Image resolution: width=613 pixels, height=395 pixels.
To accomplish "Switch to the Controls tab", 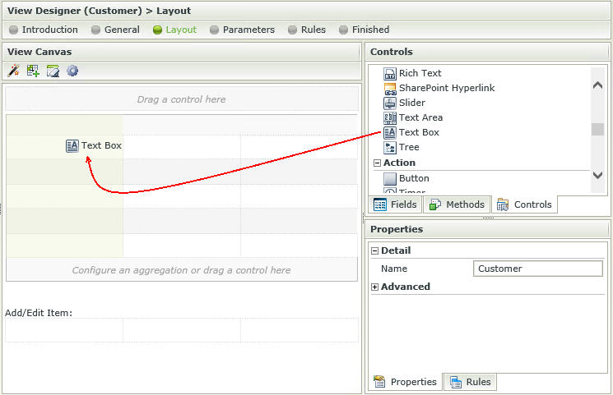I will (524, 204).
